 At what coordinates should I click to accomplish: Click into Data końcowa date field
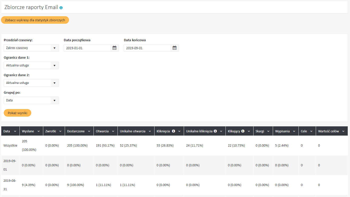click(x=147, y=48)
